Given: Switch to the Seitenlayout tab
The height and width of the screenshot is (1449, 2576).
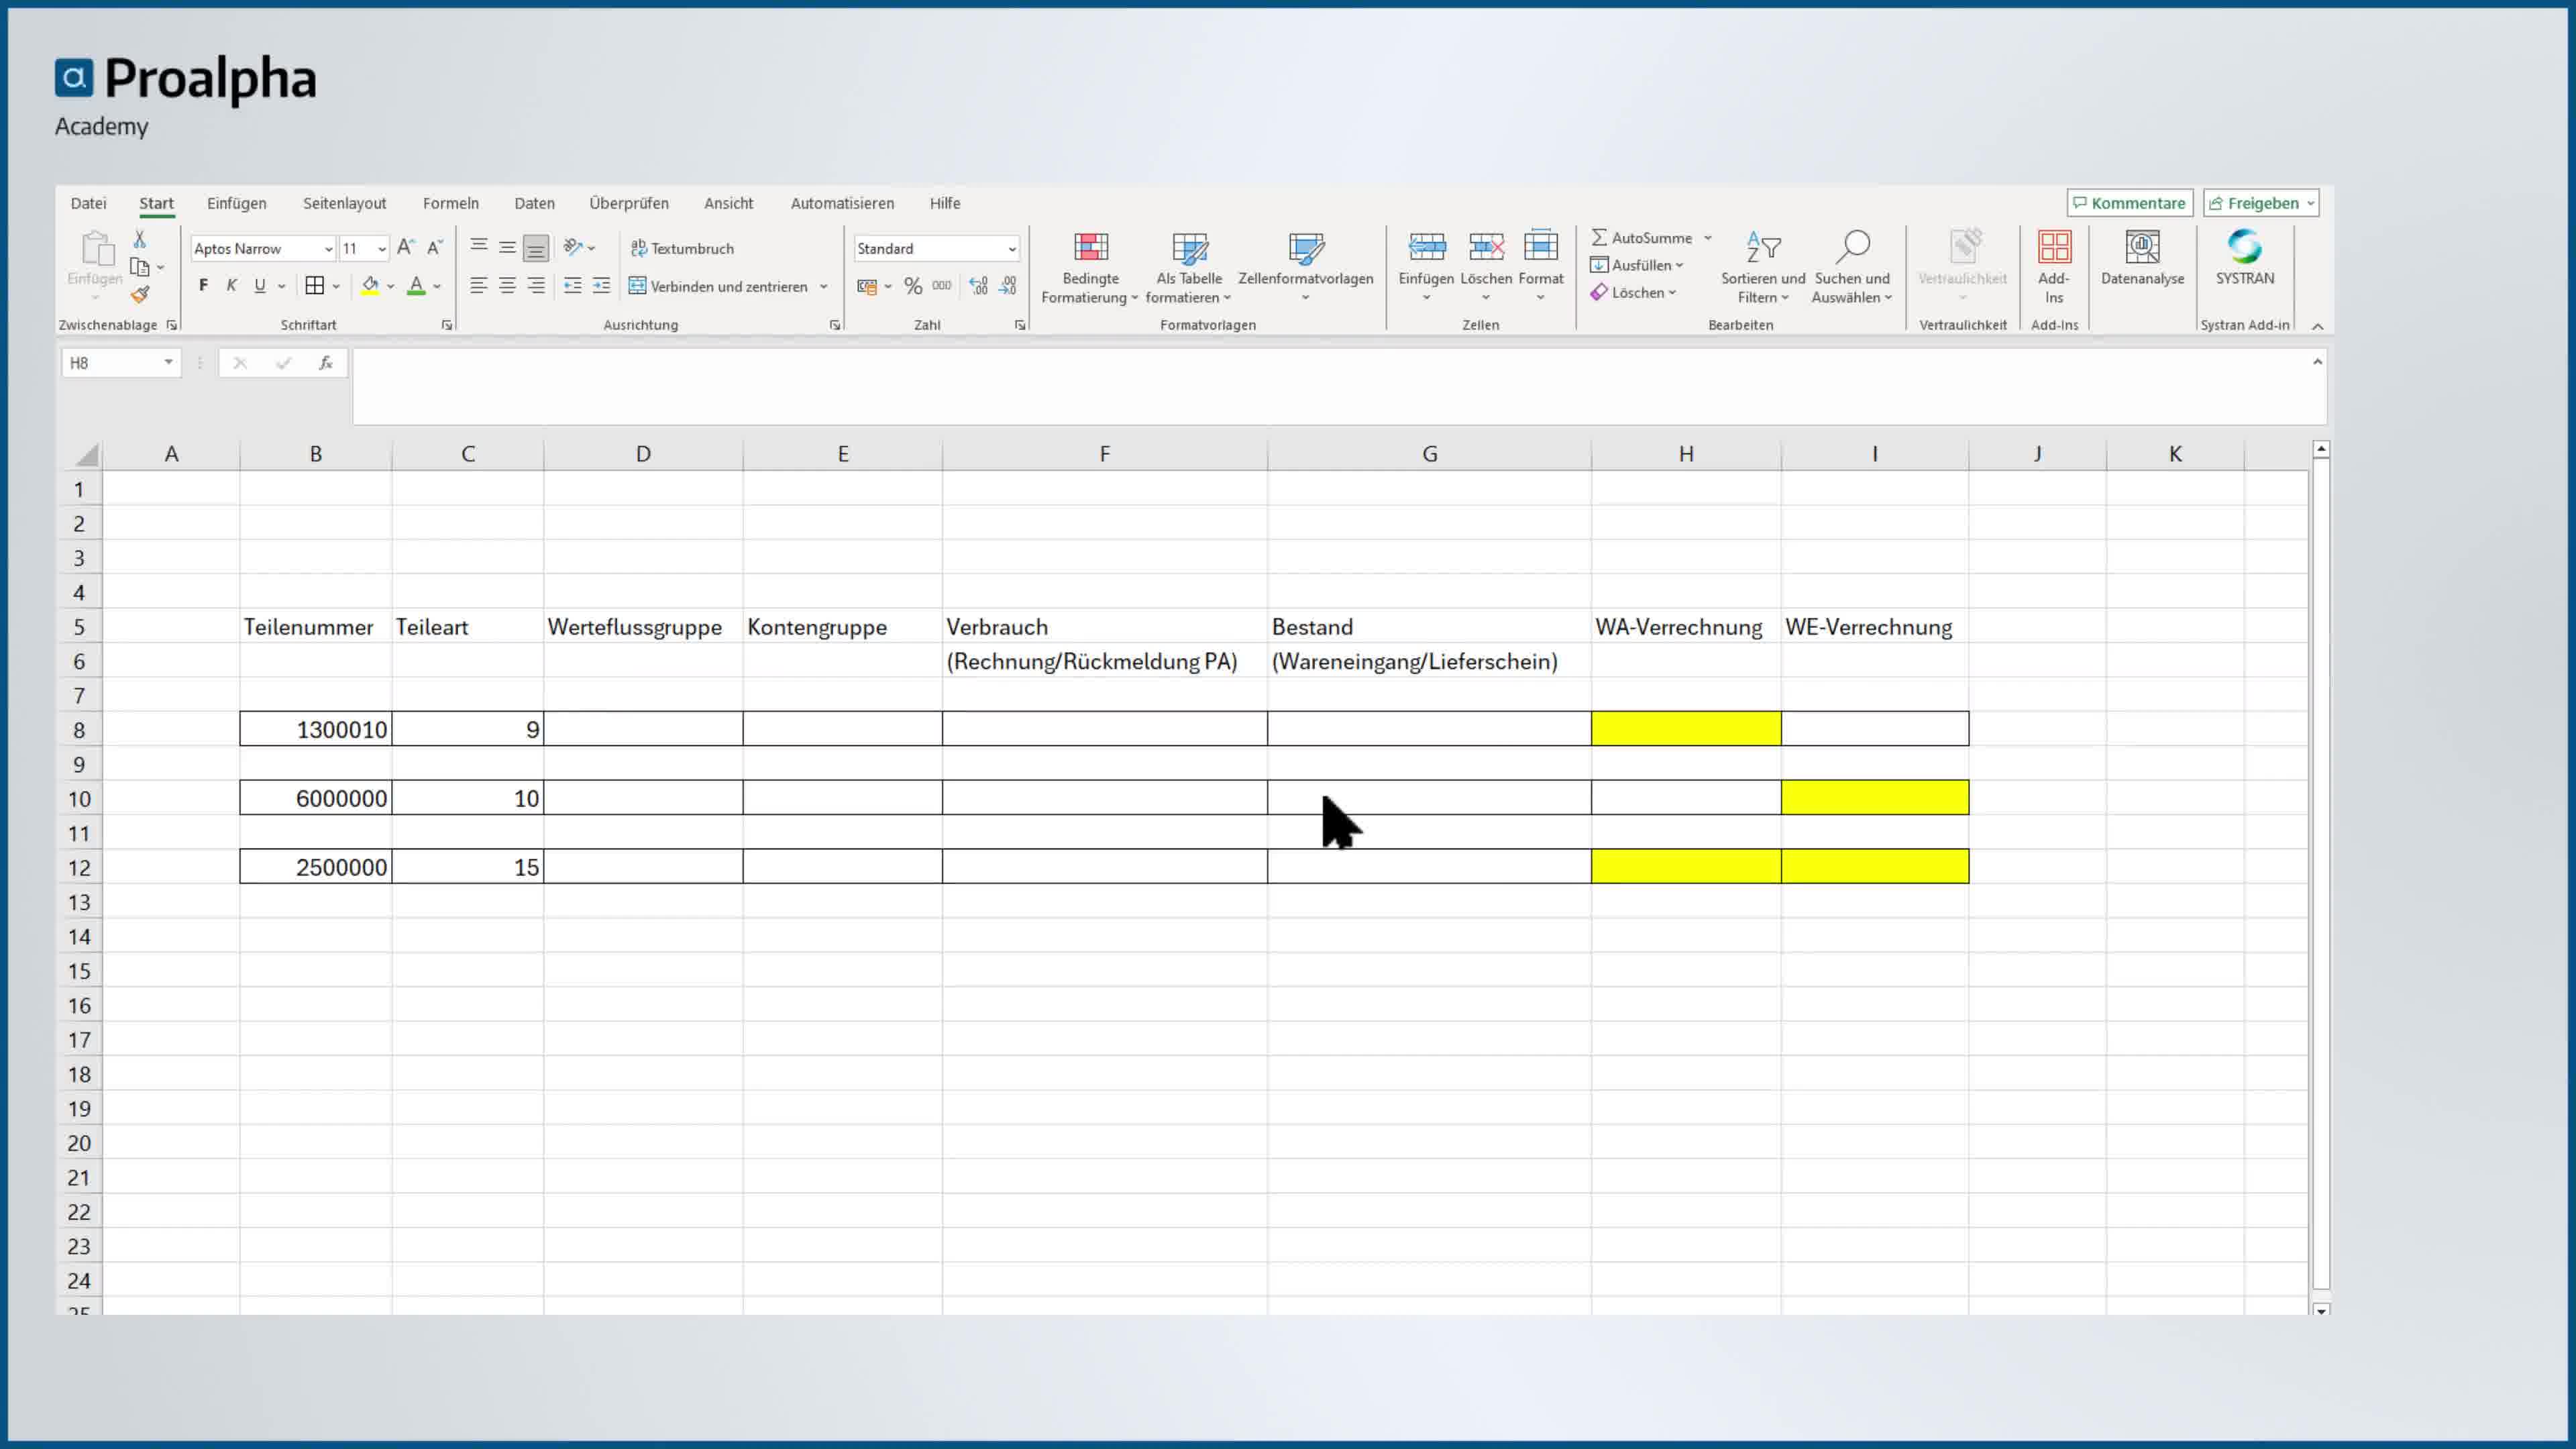Looking at the screenshot, I should (344, 203).
